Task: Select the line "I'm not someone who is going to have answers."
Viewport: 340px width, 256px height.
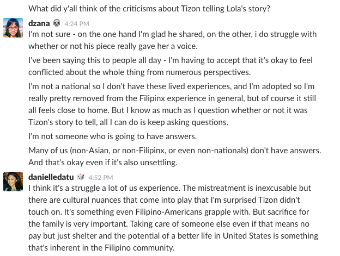Action: (x=113, y=136)
